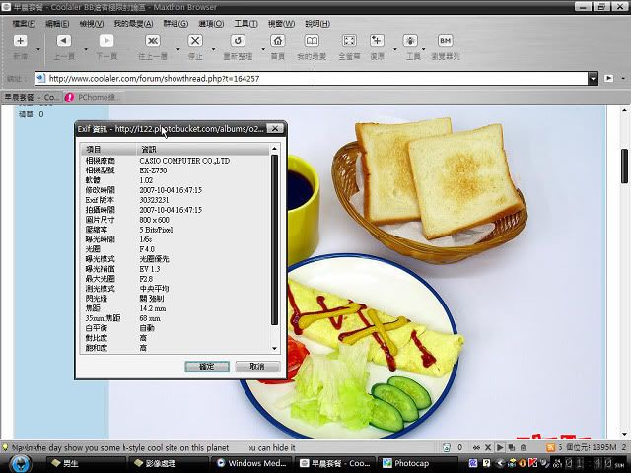
Task: Go to Home (首頁) via toolbar icon
Action: (x=278, y=42)
